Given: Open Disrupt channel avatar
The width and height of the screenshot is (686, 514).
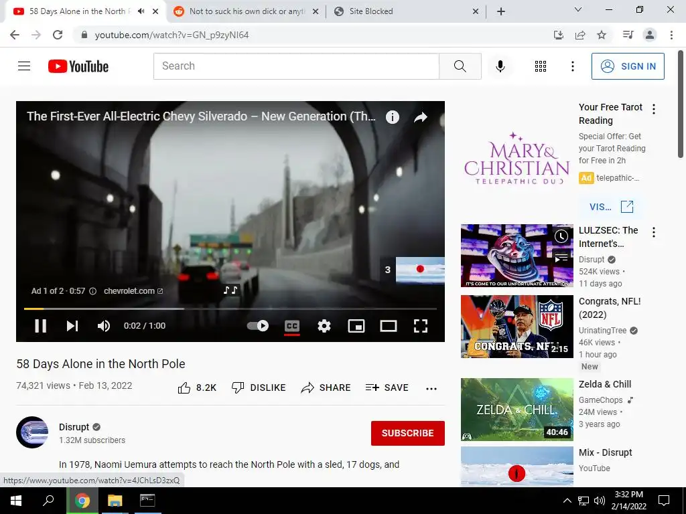Looking at the screenshot, I should pos(32,432).
